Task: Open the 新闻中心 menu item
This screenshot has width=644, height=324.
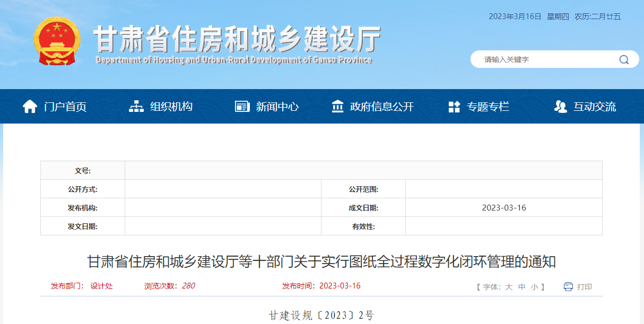Action: tap(276, 106)
